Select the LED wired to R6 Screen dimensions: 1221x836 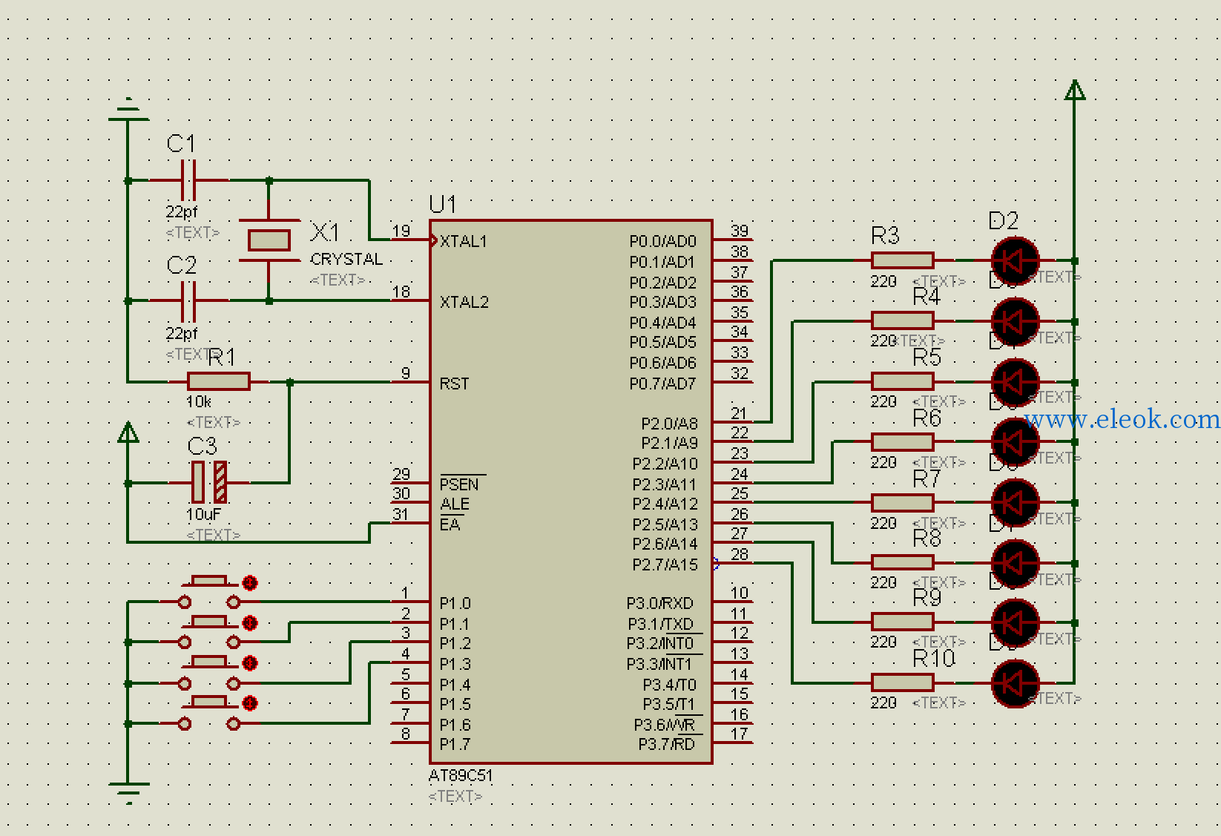tap(1015, 442)
